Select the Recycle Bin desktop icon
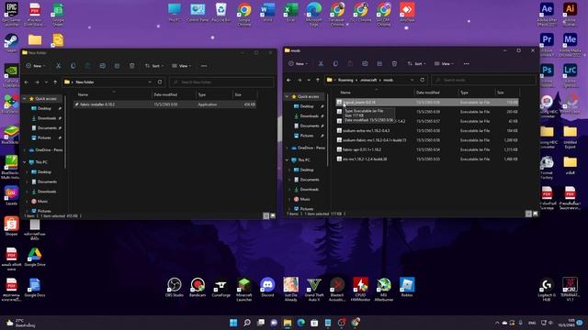 click(x=220, y=12)
